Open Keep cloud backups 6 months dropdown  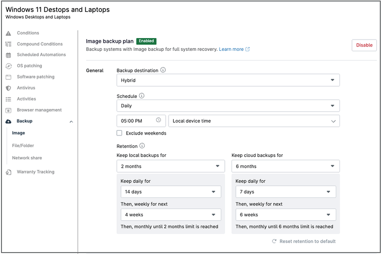click(285, 166)
